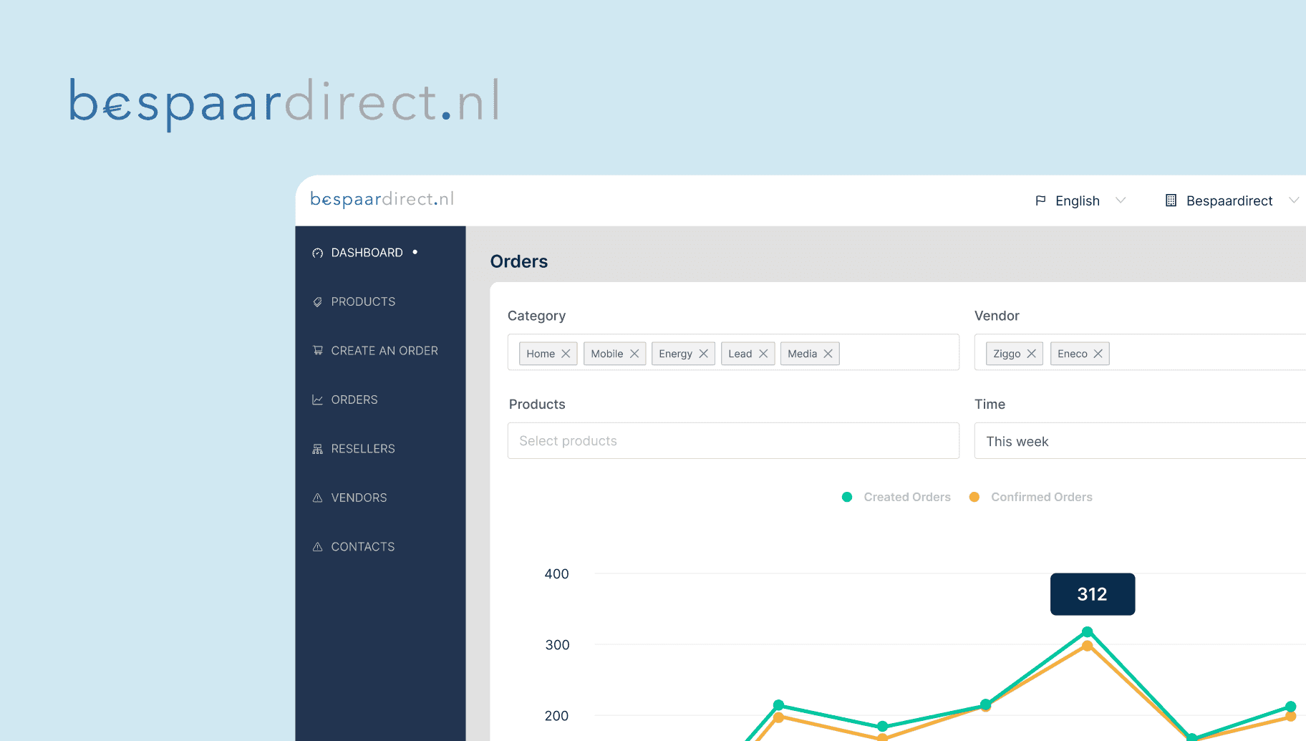This screenshot has width=1306, height=741.
Task: Open the Vendors menu item
Action: pos(359,498)
